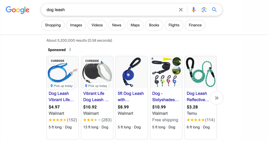268x141 pixels.
Task: Start voice search with microphone icon
Action: click(193, 10)
